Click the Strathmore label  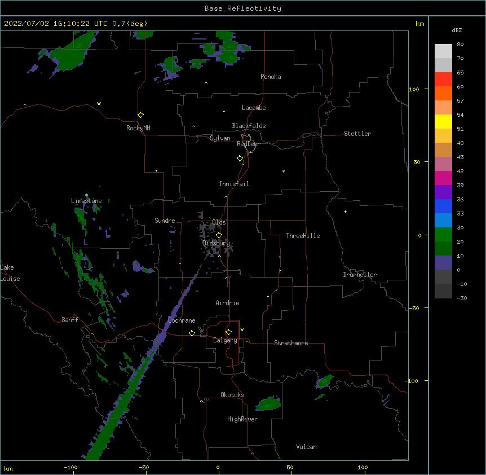[291, 343]
